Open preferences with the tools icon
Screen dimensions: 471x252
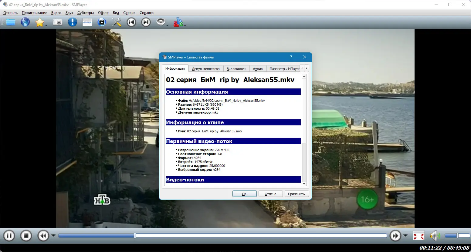pos(117,22)
